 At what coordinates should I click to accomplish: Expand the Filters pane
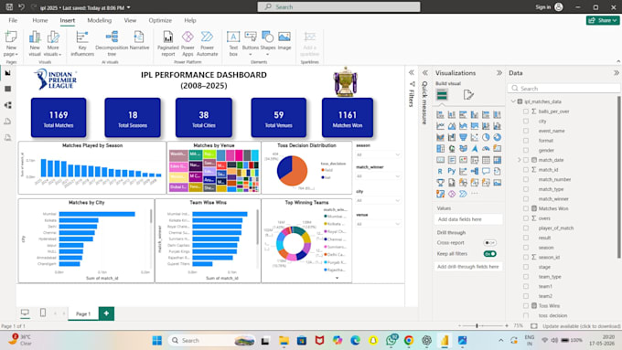tap(412, 72)
